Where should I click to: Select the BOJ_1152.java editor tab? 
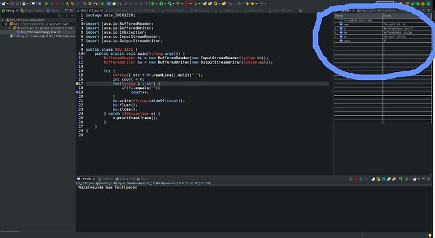[89, 10]
